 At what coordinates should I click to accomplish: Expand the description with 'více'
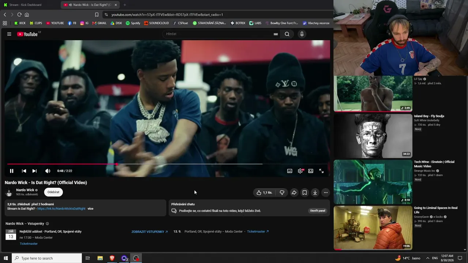tap(90, 209)
